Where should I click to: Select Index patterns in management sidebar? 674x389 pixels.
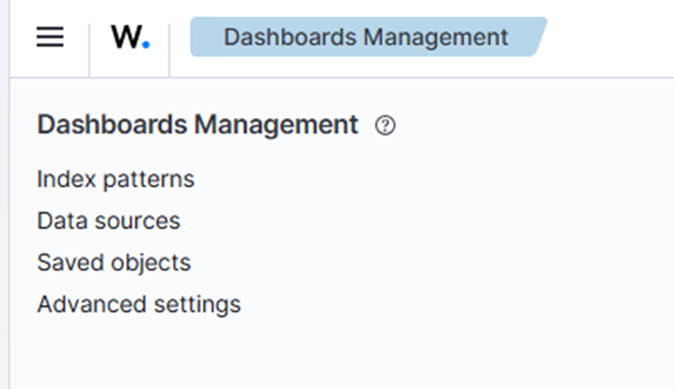tap(116, 180)
